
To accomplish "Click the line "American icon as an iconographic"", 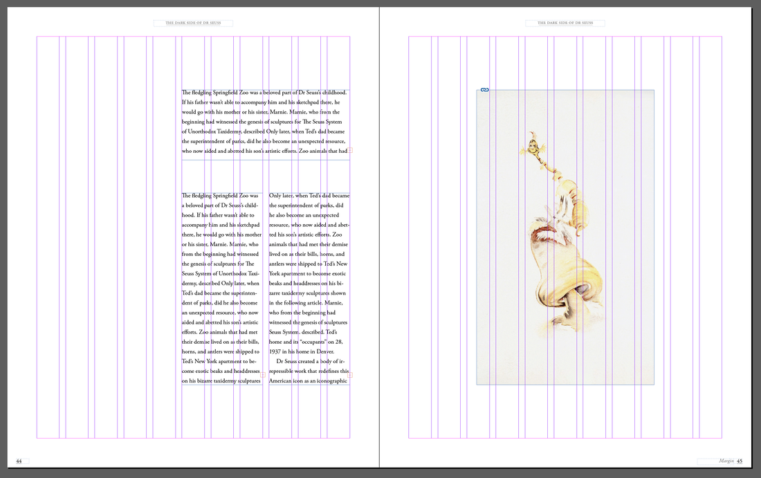I will point(308,381).
